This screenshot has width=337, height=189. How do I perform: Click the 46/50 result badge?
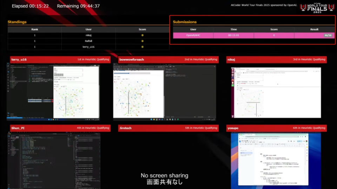point(328,35)
